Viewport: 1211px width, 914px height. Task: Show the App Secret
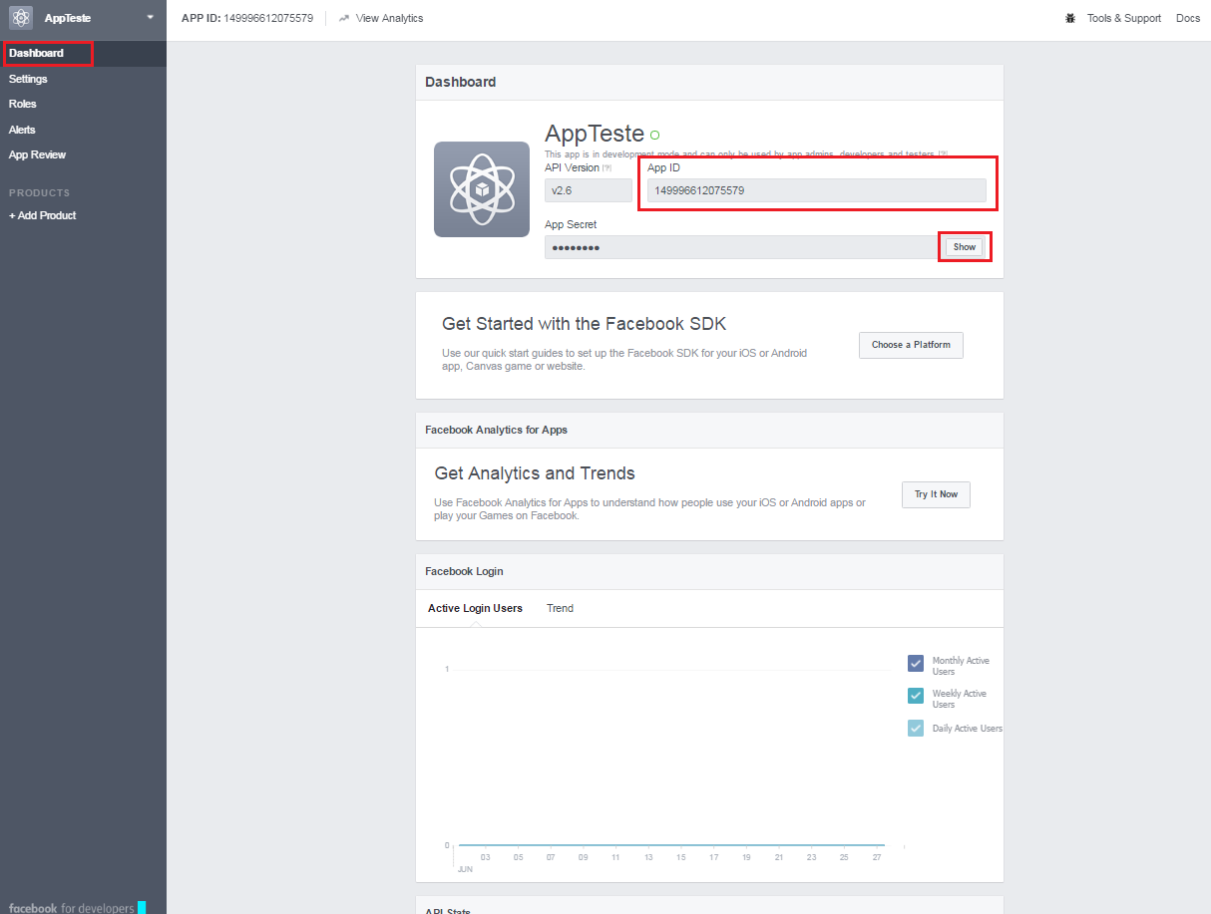965,247
